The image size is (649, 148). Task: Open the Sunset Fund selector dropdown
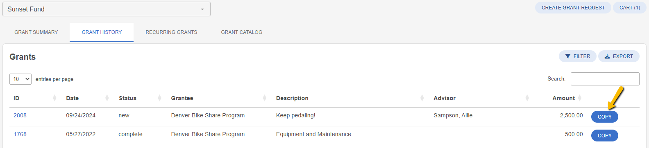point(107,9)
